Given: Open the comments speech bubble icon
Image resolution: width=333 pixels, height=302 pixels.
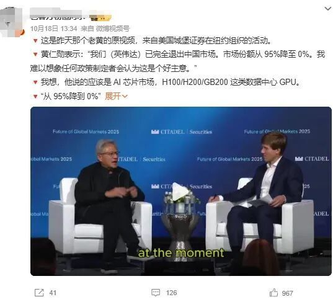Looking at the screenshot, I should (x=156, y=293).
